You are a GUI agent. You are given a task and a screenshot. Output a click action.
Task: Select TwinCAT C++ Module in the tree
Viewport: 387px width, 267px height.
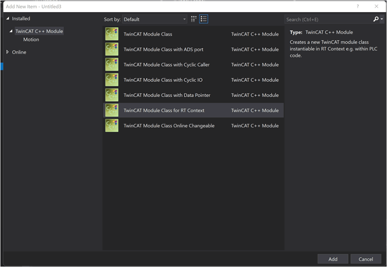click(39, 31)
